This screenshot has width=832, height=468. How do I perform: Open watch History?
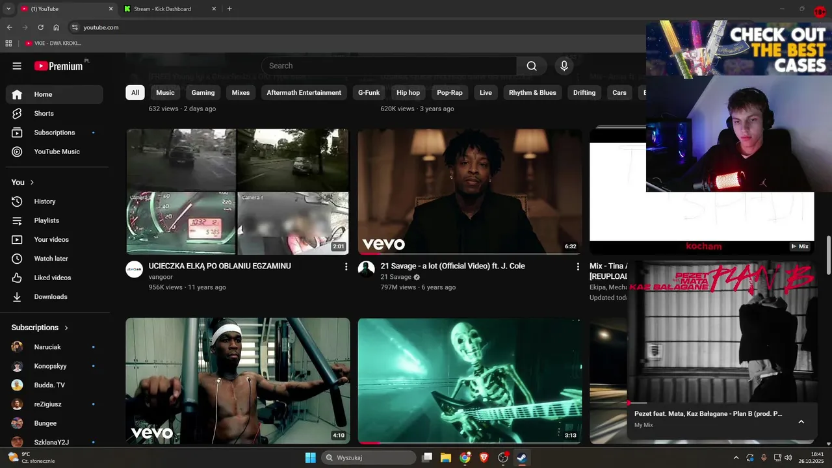[55, 201]
